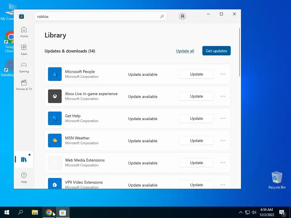The width and height of the screenshot is (291, 218).
Task: Select the Recycle Bin desktop icon
Action: [x=277, y=180]
